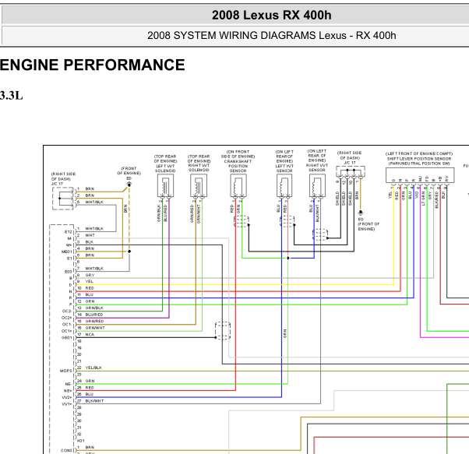The image size is (469, 454).
Task: Click the vertical "LT GRN" wire label
Action: (x=423, y=199)
